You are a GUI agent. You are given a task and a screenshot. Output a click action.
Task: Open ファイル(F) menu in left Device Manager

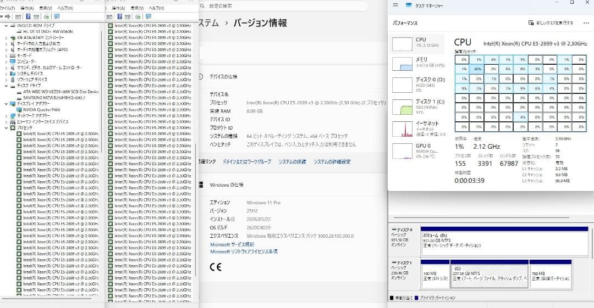click(8, 8)
